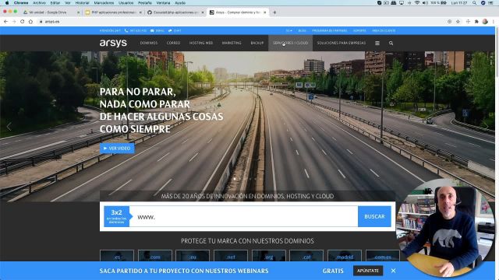
Task: Open the site search magnifier icon
Action: coord(391,44)
